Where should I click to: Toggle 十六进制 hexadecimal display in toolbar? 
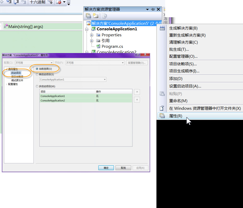point(37,2)
